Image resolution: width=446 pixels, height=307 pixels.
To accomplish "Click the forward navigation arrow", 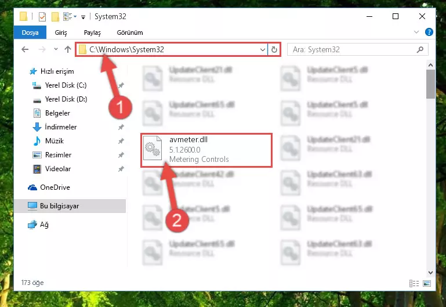I will tap(42, 49).
